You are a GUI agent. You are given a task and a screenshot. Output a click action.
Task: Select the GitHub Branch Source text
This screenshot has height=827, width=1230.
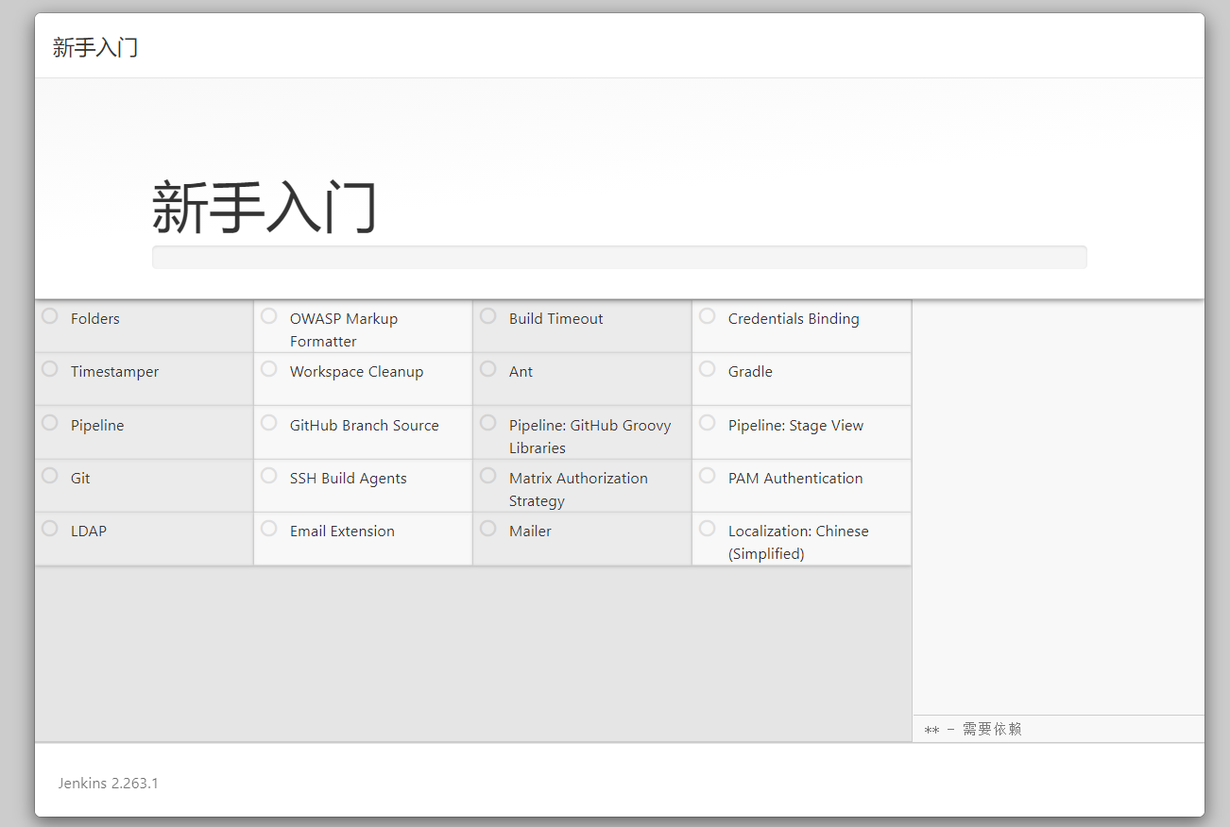point(364,426)
